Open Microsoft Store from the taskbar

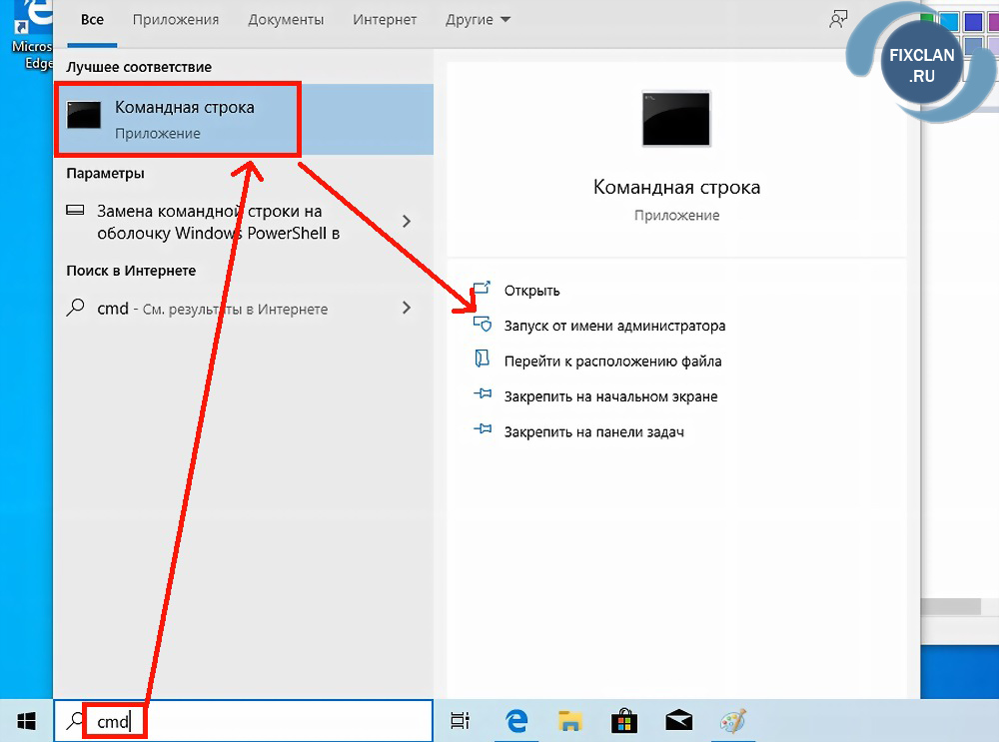(x=624, y=720)
